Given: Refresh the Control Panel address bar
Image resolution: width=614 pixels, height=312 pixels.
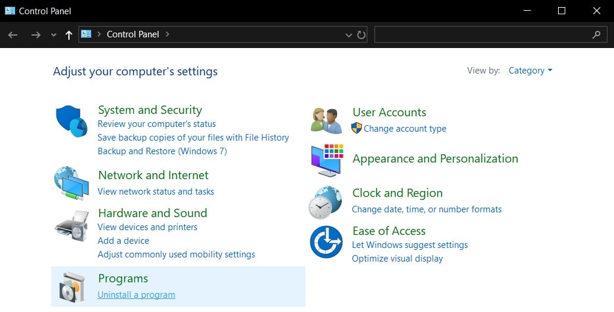Looking at the screenshot, I should point(361,35).
